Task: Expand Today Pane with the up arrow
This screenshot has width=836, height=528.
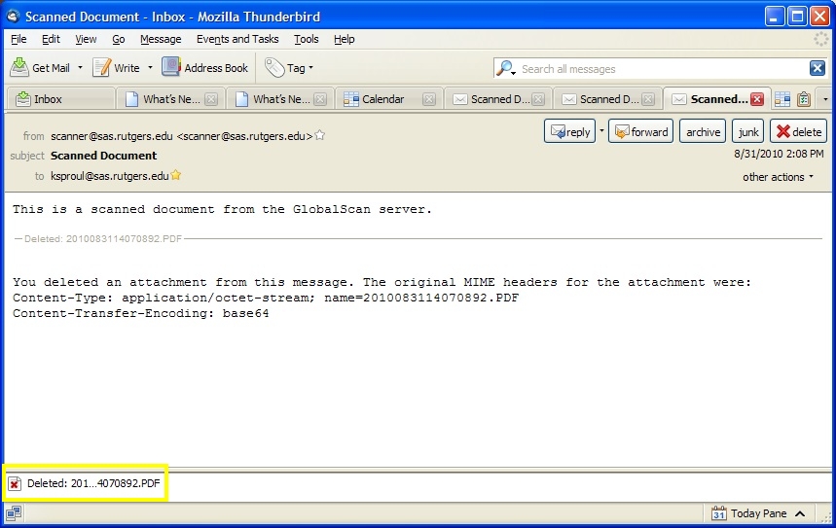Action: click(x=800, y=513)
